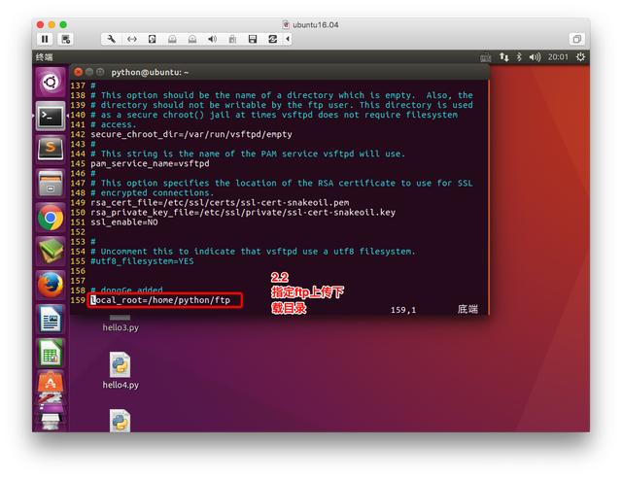Open the network indicator in Ubuntu panel

click(x=503, y=57)
